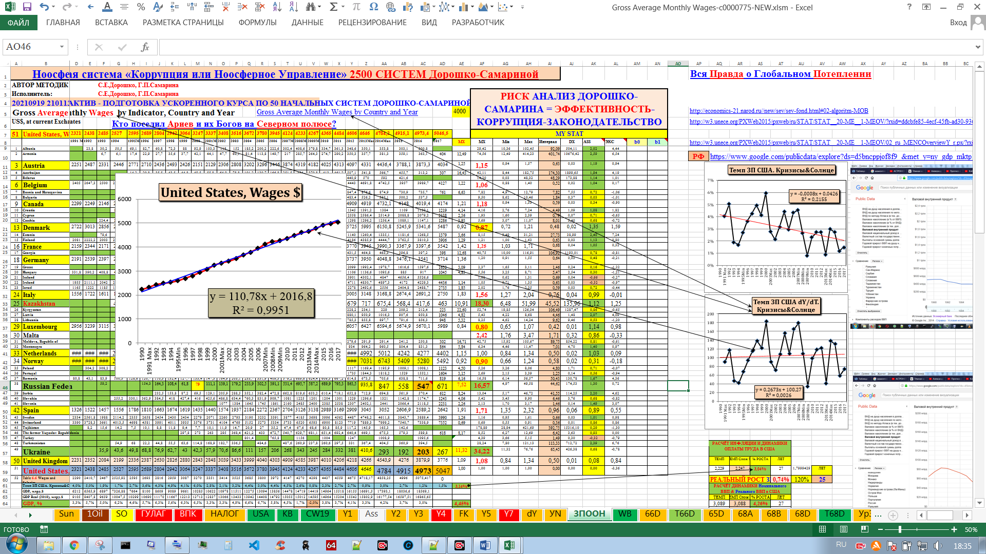The height and width of the screenshot is (554, 986).
Task: Click the Undo arrow icon
Action: pyautogui.click(x=44, y=7)
